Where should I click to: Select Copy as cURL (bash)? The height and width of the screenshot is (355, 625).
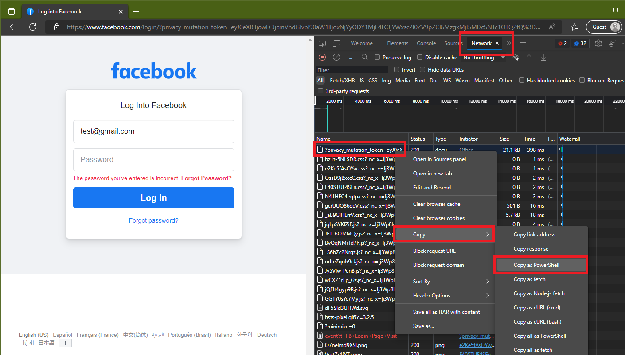pyautogui.click(x=541, y=322)
